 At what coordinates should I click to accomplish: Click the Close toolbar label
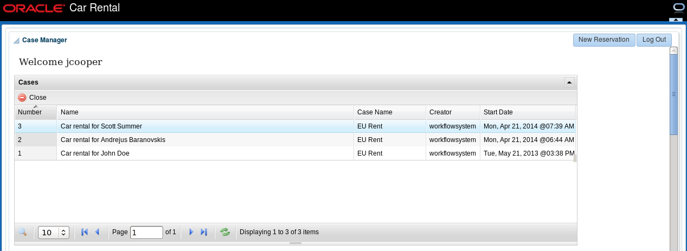(38, 98)
